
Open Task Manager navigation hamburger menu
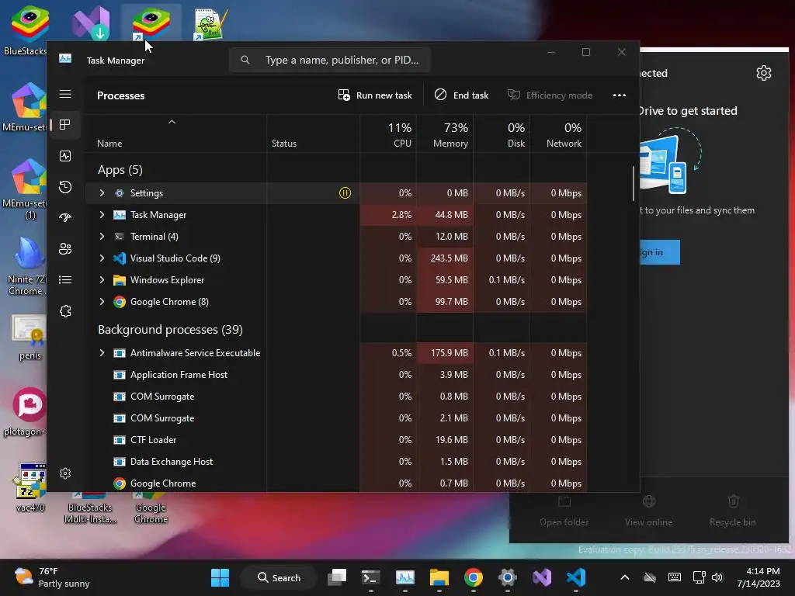click(x=65, y=94)
